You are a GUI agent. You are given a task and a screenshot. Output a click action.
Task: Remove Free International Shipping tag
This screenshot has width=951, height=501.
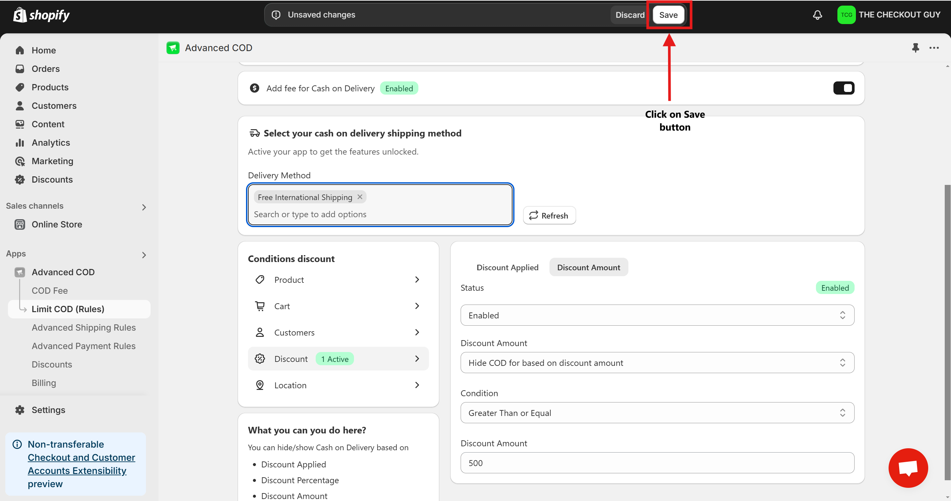point(360,197)
